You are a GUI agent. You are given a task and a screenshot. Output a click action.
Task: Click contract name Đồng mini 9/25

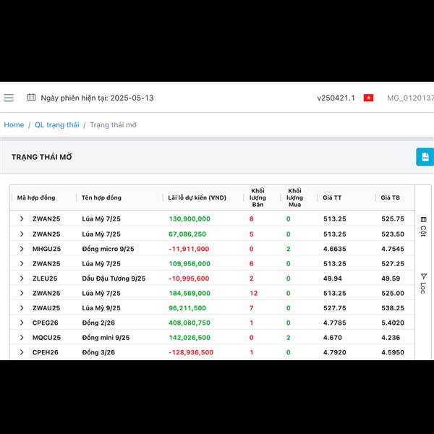[106, 337]
